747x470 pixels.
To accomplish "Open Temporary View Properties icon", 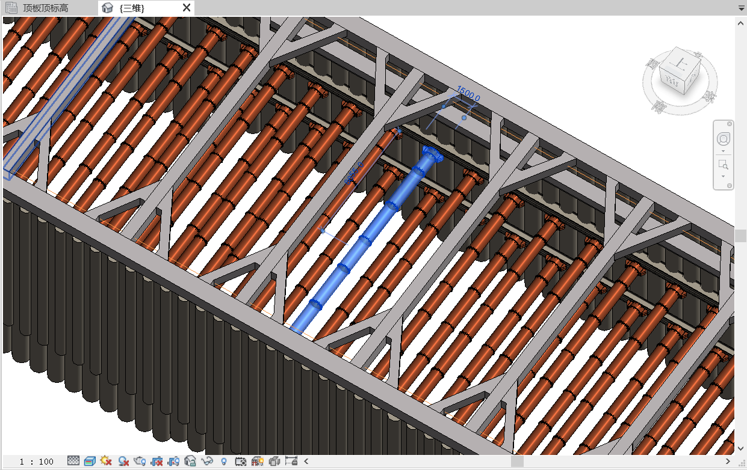I will click(x=241, y=461).
